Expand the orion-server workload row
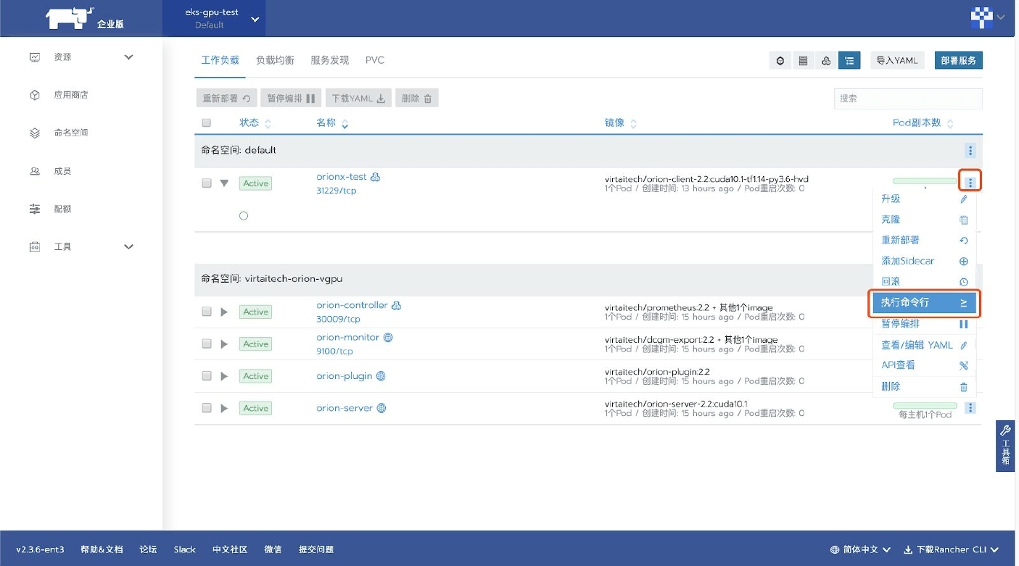 tap(224, 408)
